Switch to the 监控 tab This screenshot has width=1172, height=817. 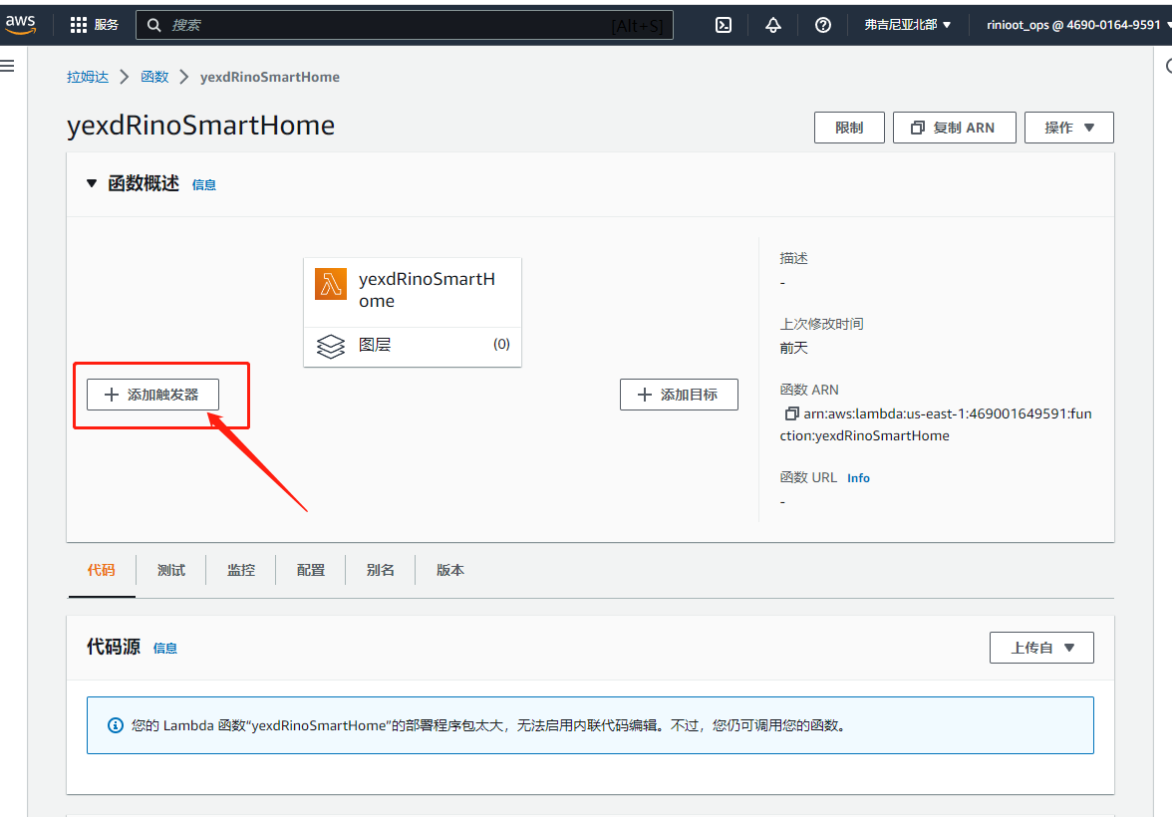click(x=241, y=570)
